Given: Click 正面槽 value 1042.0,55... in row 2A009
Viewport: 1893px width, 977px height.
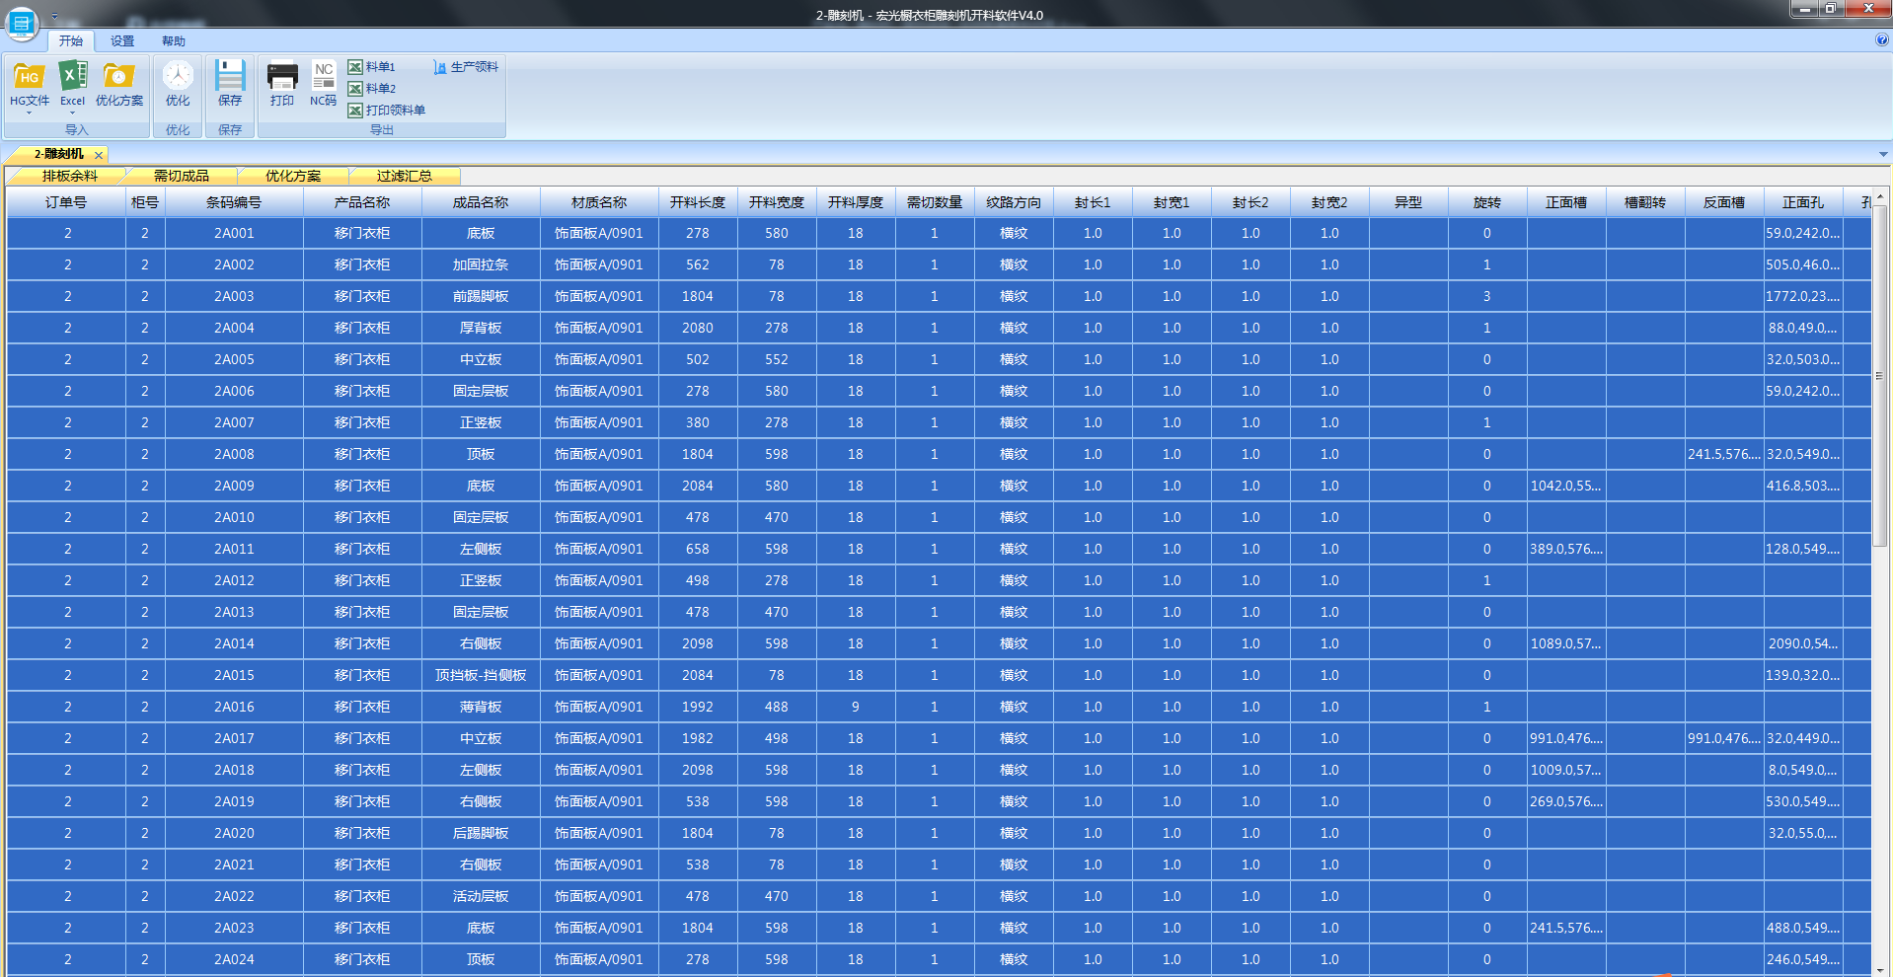Looking at the screenshot, I should tap(1566, 487).
